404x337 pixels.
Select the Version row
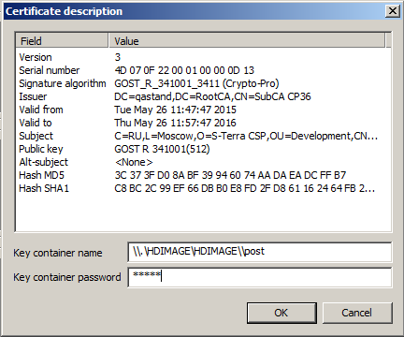(203, 57)
